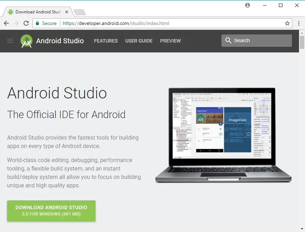The height and width of the screenshot is (232, 305).
Task: Click the Android Studio logo icon
Action: tap(26, 41)
